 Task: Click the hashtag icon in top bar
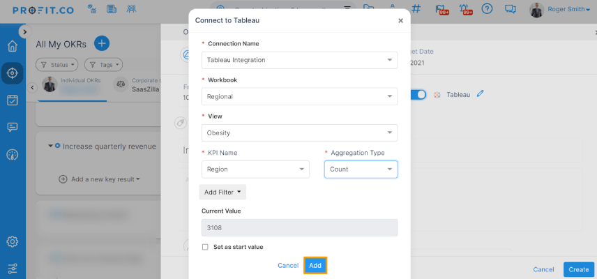[416, 9]
